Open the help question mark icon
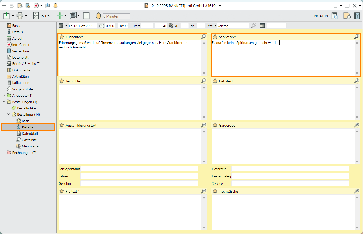Viewport: 363px width, 234px height. 357,16
